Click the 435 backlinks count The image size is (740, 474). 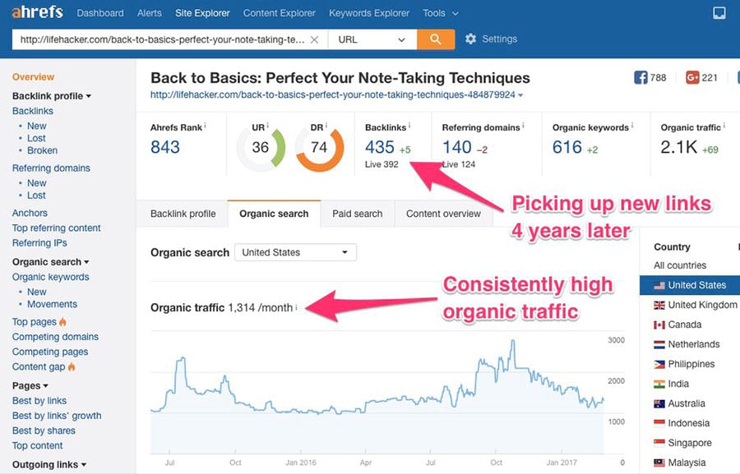pyautogui.click(x=379, y=147)
